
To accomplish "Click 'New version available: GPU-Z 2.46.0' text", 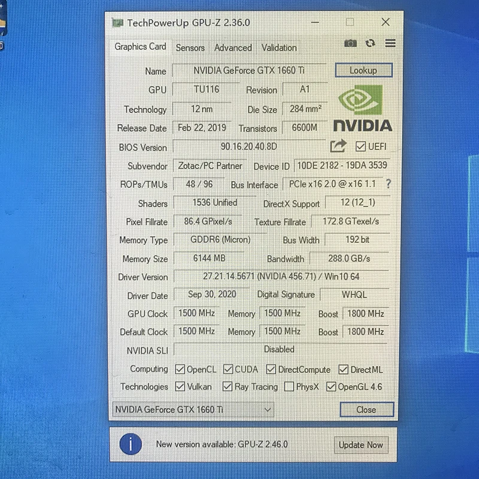I will pos(222,444).
